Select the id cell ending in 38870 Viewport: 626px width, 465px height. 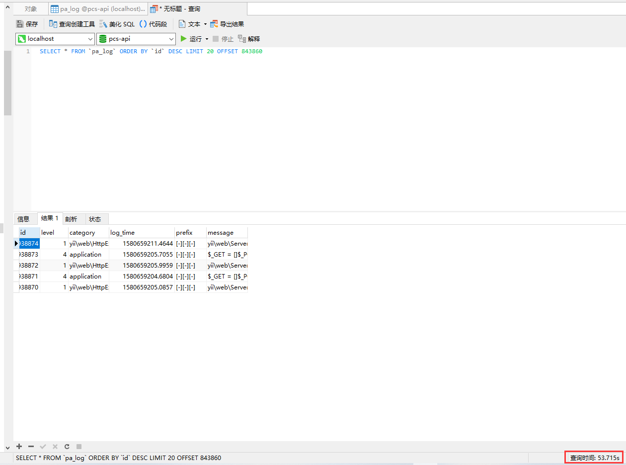[29, 287]
